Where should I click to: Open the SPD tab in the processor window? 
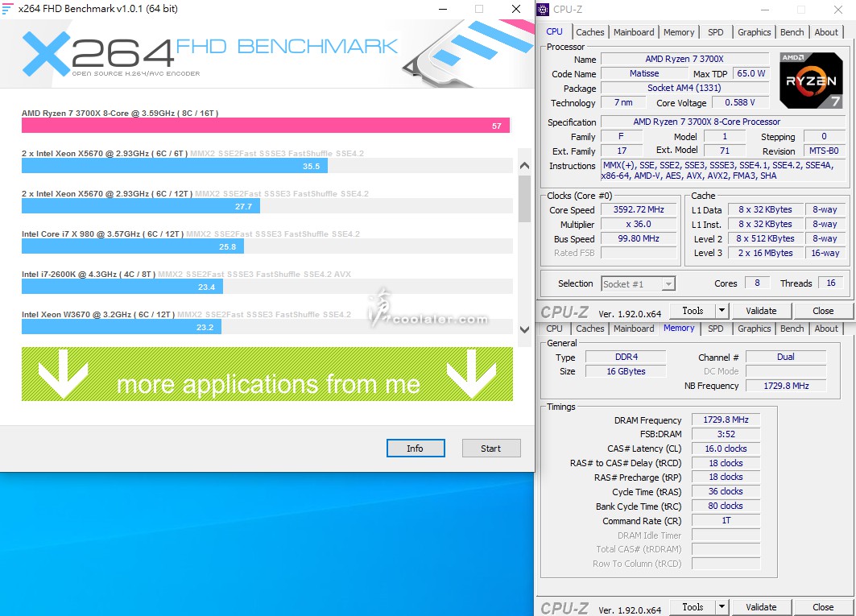[x=715, y=32]
